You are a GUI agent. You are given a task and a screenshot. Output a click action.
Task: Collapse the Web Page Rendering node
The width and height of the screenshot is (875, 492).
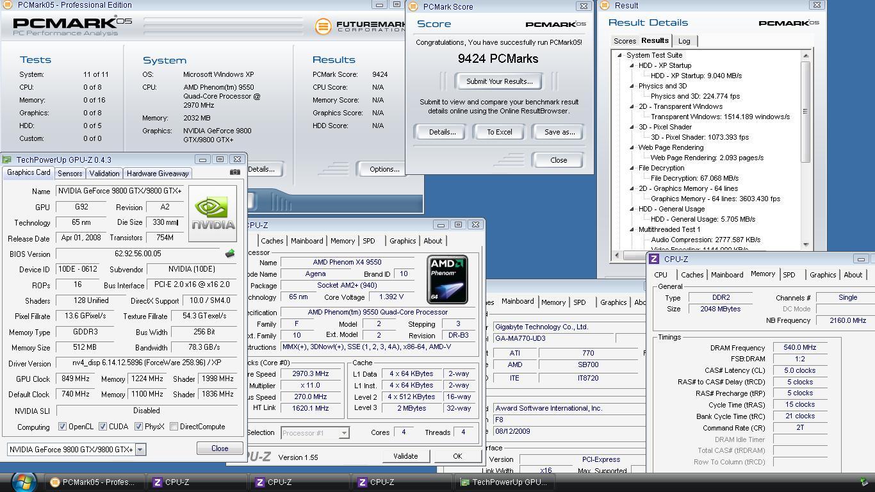click(x=632, y=147)
